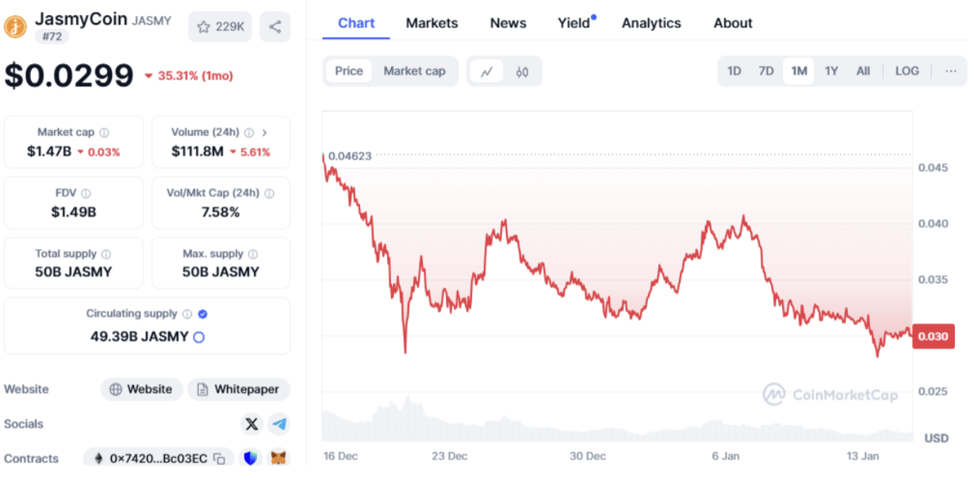
Task: Expand circulating supply circle indicator
Action: [199, 337]
